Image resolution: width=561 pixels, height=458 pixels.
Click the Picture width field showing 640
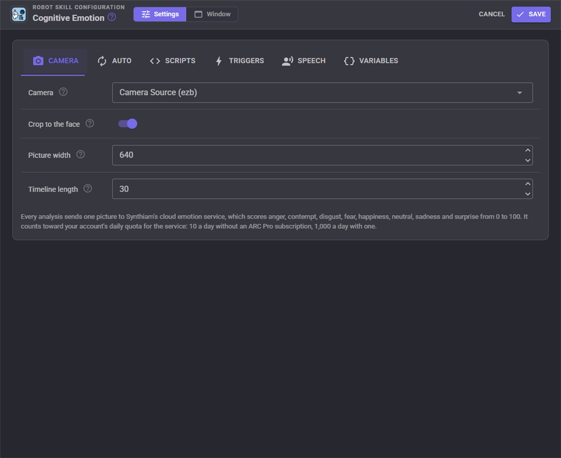pos(322,155)
